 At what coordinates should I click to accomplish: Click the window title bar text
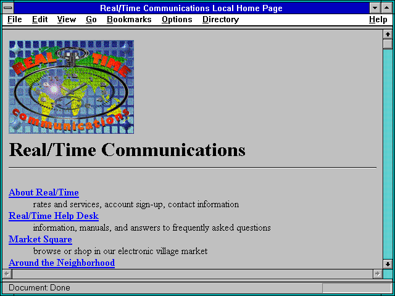point(191,8)
